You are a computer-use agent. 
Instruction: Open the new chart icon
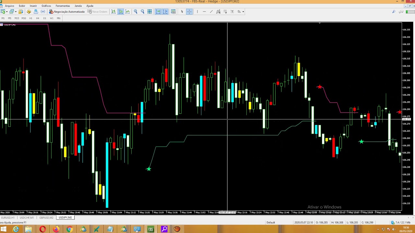[3, 12]
